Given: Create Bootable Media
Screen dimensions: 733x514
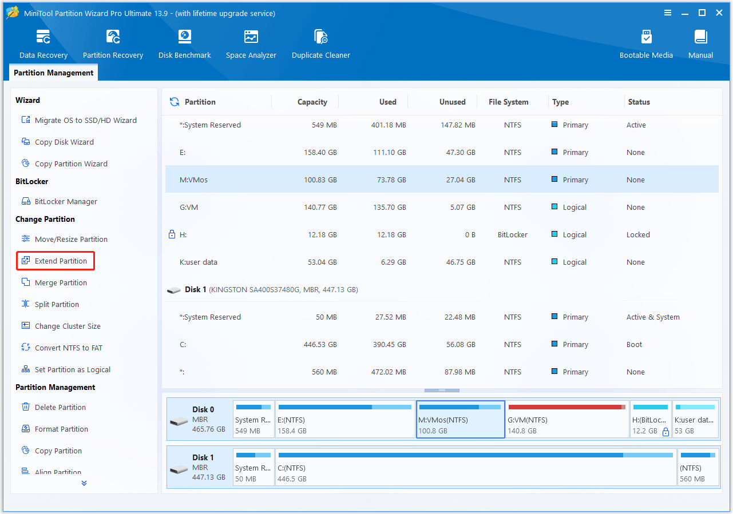Looking at the screenshot, I should click(646, 45).
